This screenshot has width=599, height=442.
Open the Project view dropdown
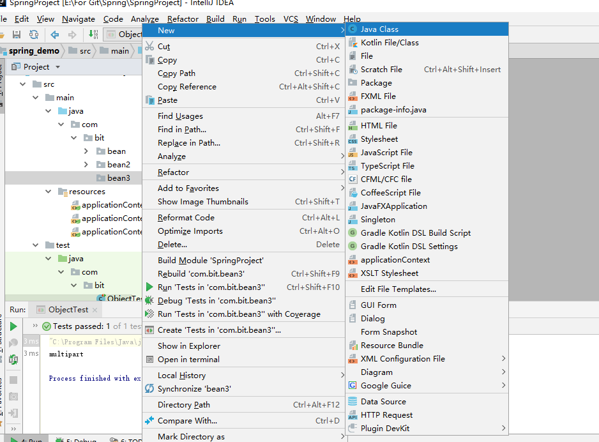57,67
